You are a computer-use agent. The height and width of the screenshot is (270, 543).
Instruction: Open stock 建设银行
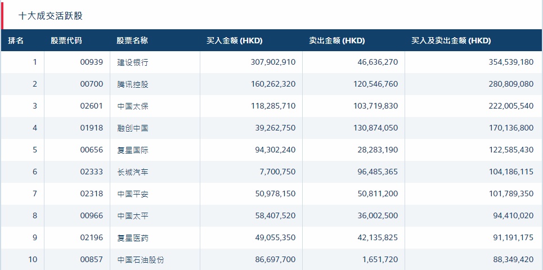pyautogui.click(x=133, y=62)
